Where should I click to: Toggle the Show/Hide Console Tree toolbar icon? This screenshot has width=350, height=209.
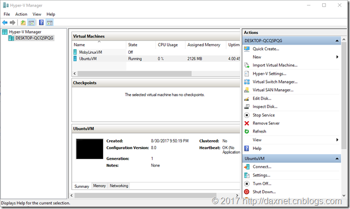click(x=32, y=22)
